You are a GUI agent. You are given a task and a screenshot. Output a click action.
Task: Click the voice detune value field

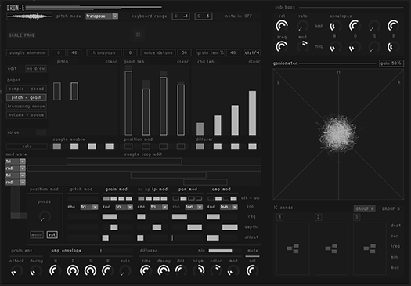tap(184, 52)
